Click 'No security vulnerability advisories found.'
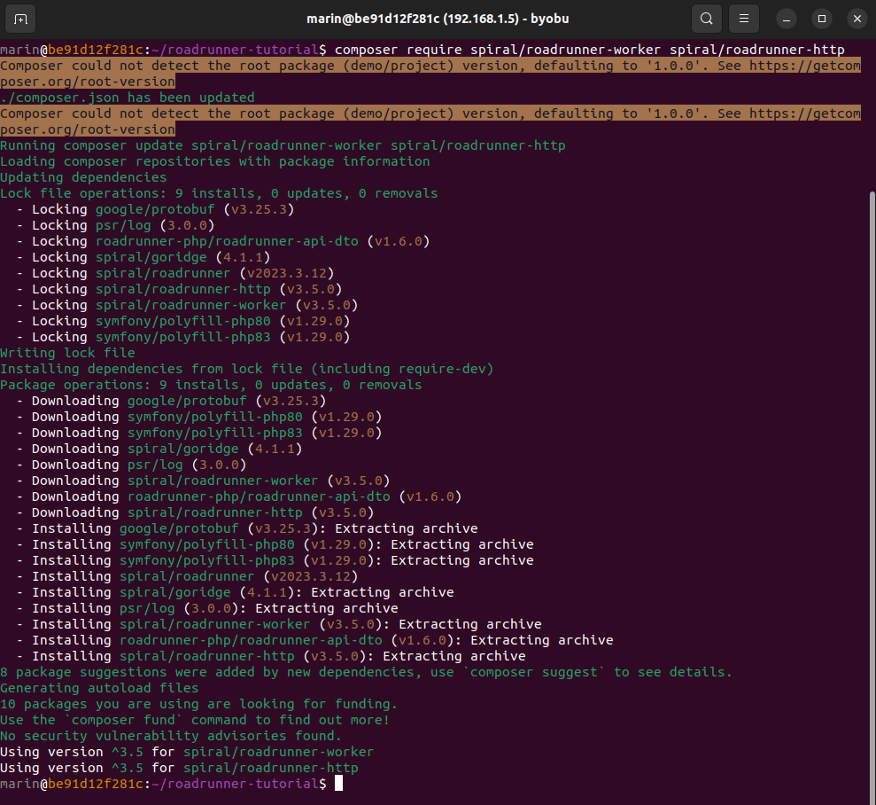 tap(171, 736)
